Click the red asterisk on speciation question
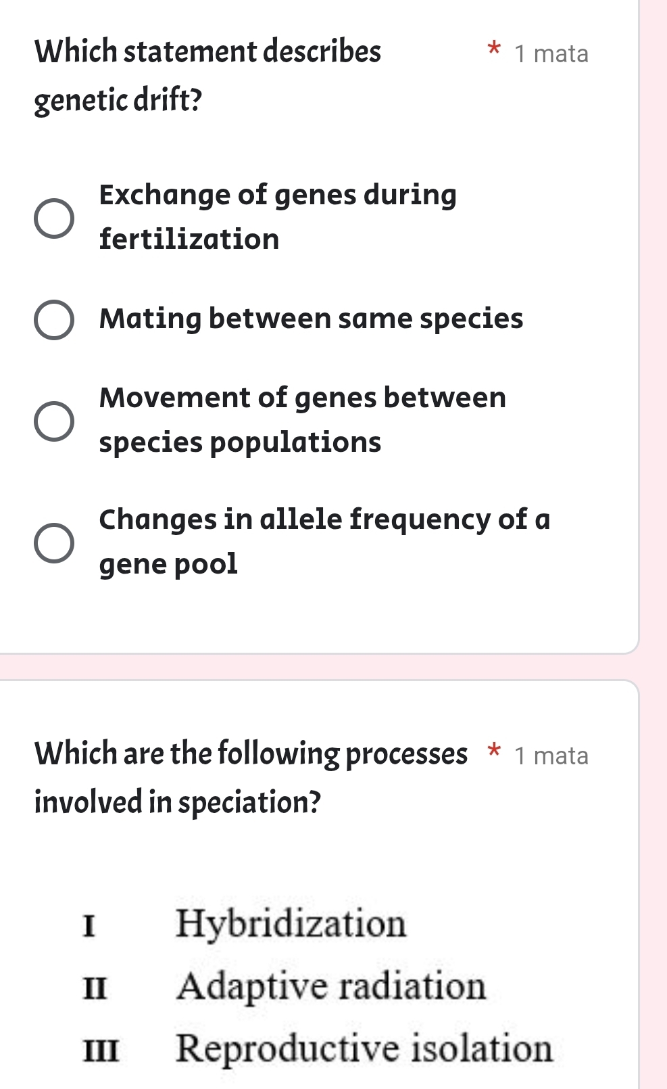 tap(493, 751)
